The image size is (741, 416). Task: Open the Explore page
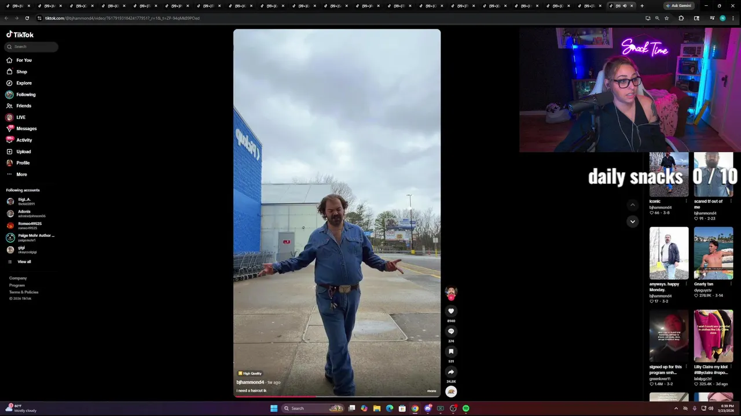pyautogui.click(x=19, y=83)
